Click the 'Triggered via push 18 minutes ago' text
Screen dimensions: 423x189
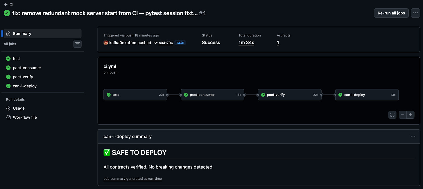pyautogui.click(x=131, y=35)
